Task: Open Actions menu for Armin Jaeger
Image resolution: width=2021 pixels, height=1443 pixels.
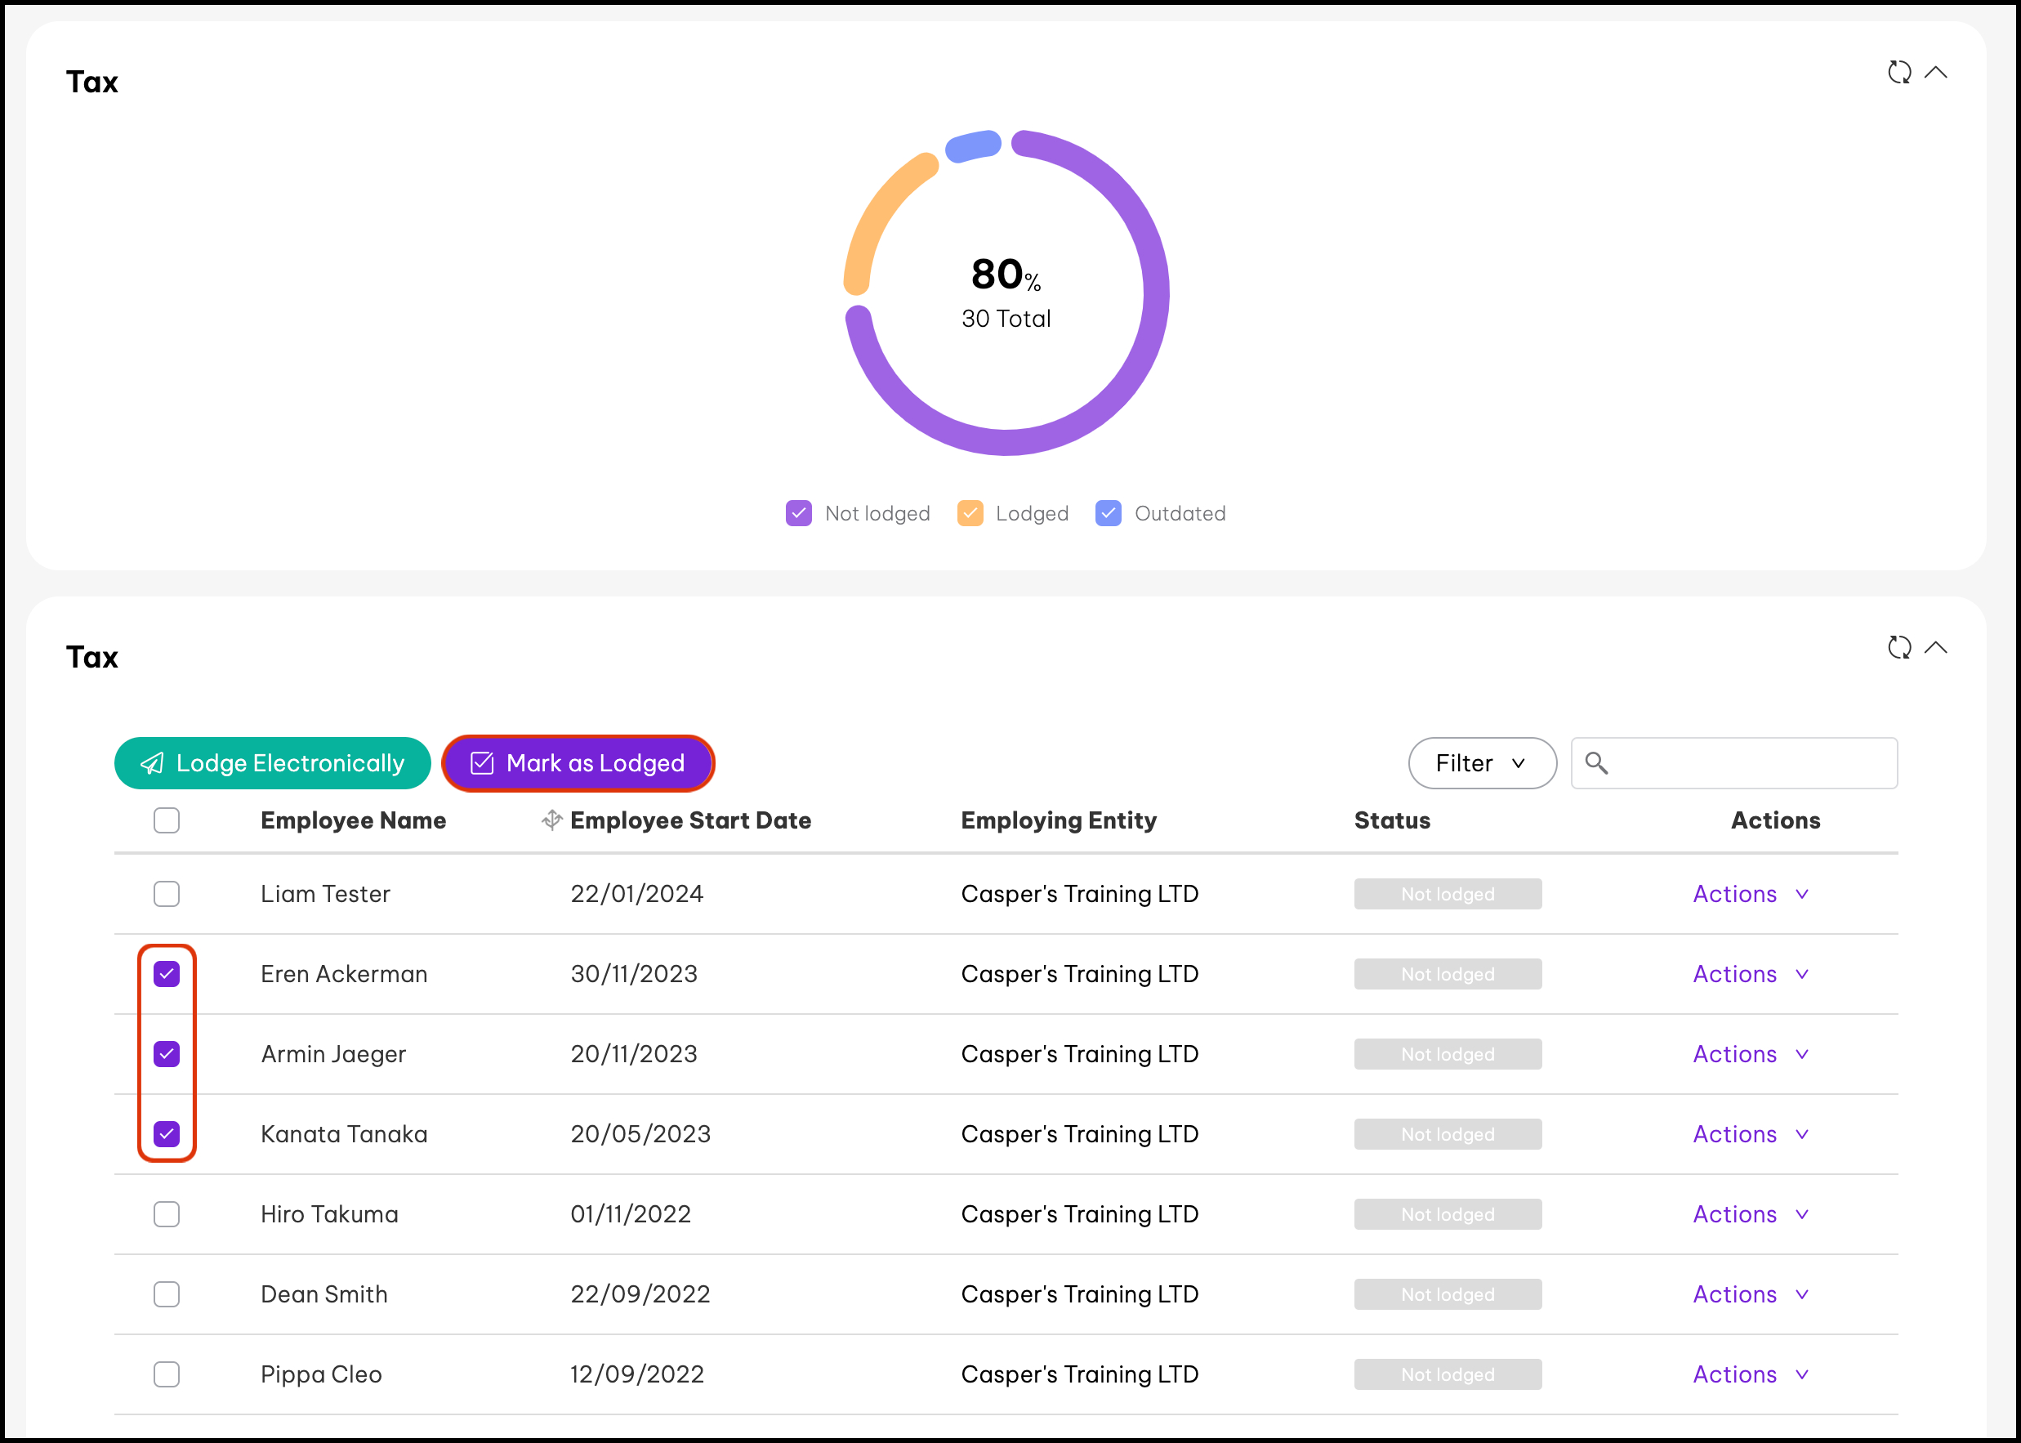Action: coord(1749,1054)
